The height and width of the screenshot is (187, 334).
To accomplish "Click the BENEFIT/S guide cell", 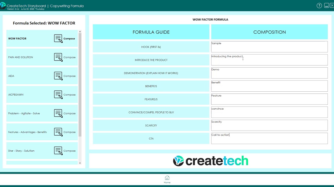I will pyautogui.click(x=151, y=86).
